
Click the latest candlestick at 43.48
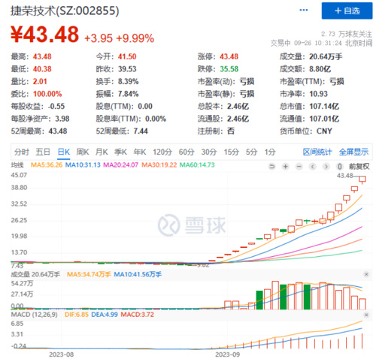(x=362, y=179)
